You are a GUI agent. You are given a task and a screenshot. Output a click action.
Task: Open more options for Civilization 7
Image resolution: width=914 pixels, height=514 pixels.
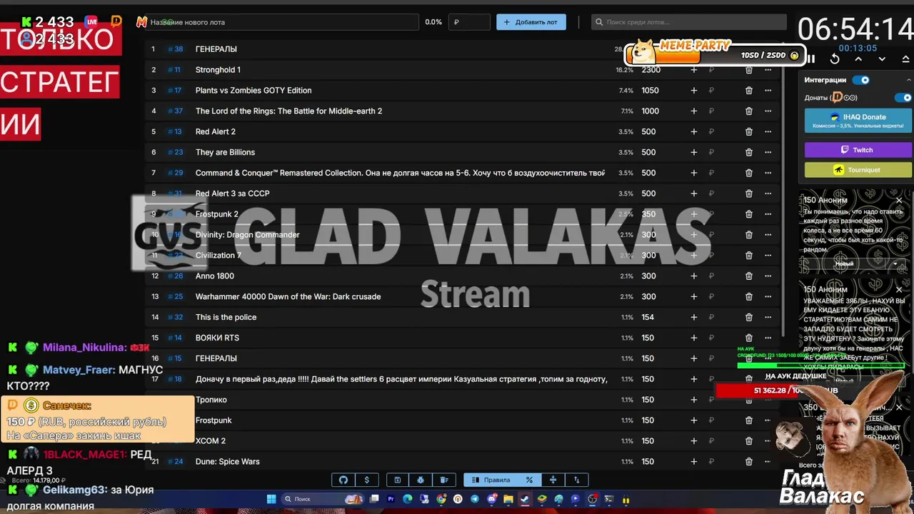[x=768, y=255]
